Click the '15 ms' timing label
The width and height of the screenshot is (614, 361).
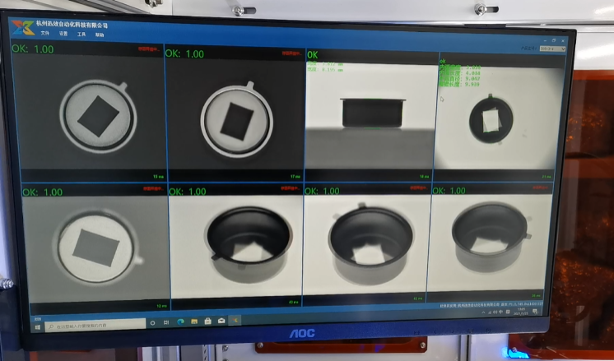pyautogui.click(x=158, y=177)
